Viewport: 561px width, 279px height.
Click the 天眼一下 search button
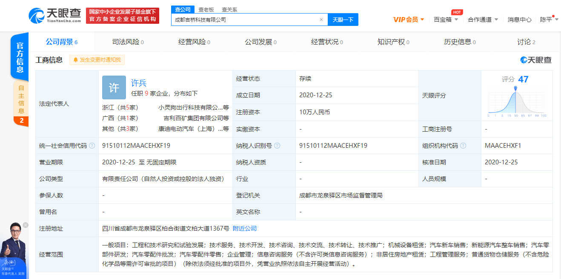pyautogui.click(x=343, y=20)
